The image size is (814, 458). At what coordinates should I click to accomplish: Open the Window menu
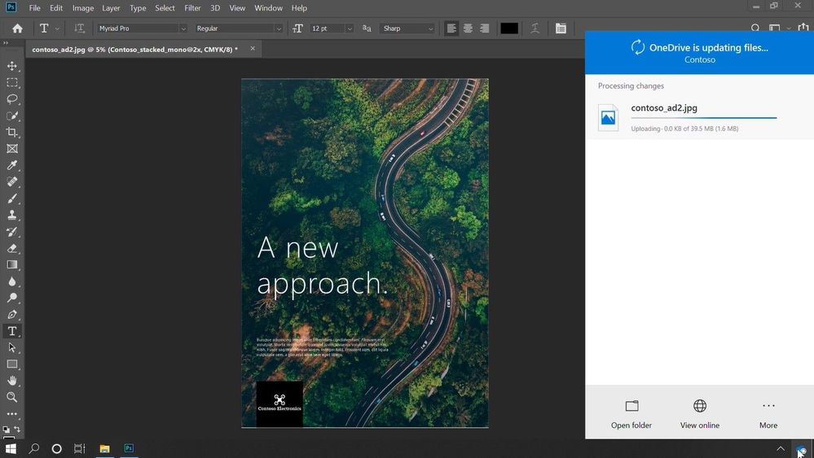268,8
